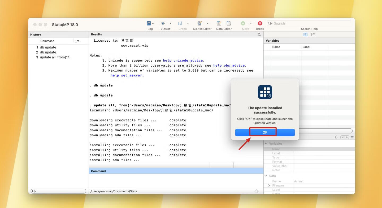
Task: Select the Format row in Properties
Action: [x=309, y=162]
